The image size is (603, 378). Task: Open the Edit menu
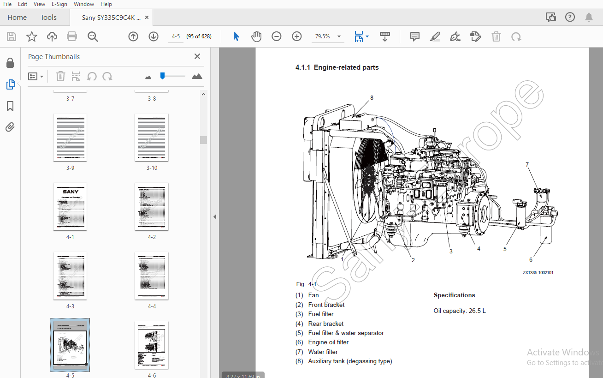(23, 4)
